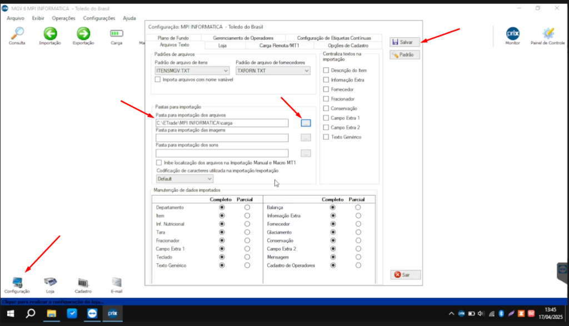The width and height of the screenshot is (569, 326).
Task: Check Importa arquivos com nome variável
Action: (x=158, y=80)
